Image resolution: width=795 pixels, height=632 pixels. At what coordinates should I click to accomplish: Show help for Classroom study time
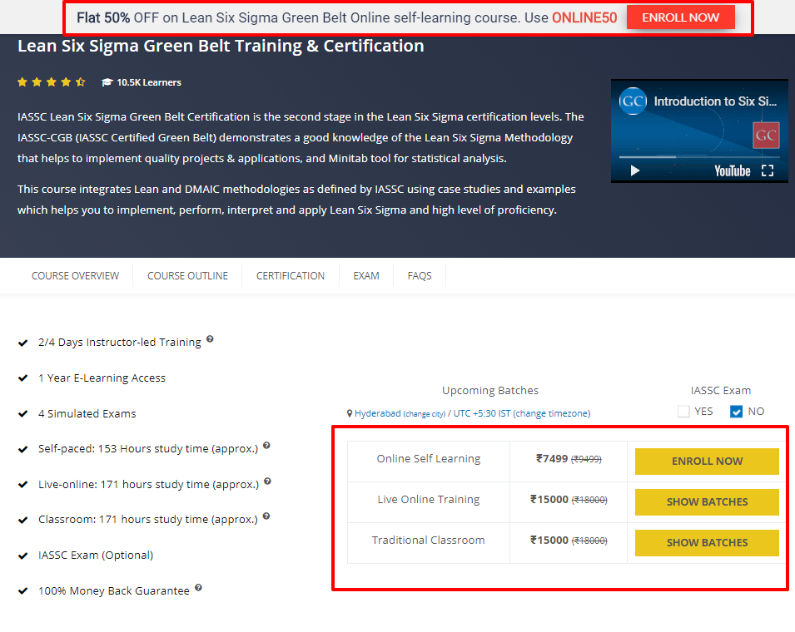point(266,516)
